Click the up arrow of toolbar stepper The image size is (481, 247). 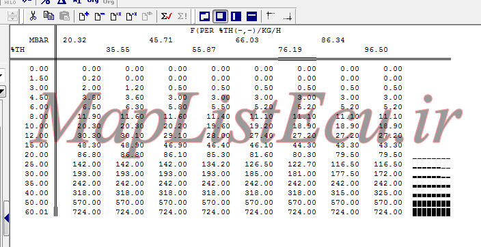12,13
